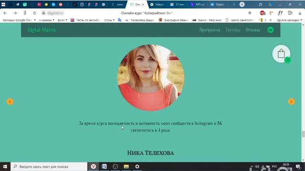
Task: Open the shopping bag cart widget
Action: pos(281,54)
